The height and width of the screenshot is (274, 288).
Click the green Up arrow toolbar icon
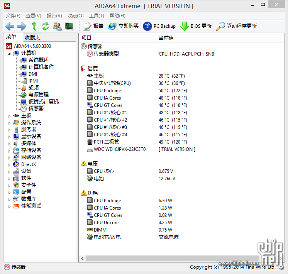(x=34, y=26)
